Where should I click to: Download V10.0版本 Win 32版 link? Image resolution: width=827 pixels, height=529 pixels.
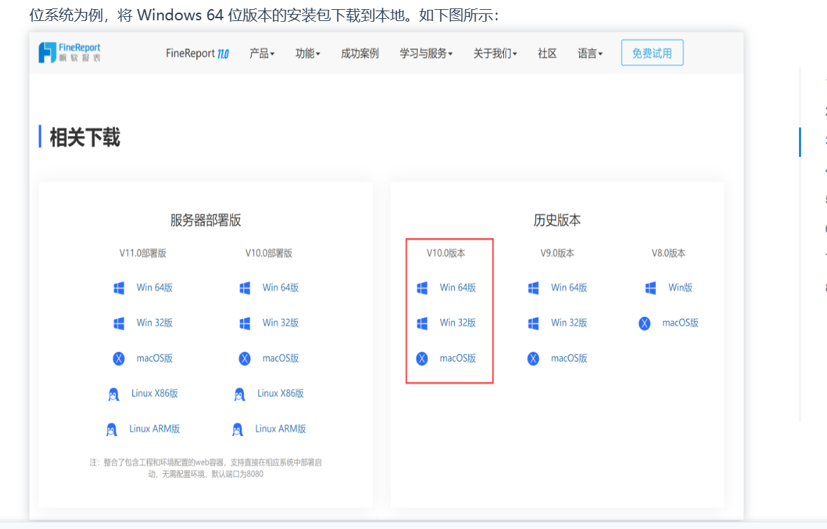click(x=458, y=323)
